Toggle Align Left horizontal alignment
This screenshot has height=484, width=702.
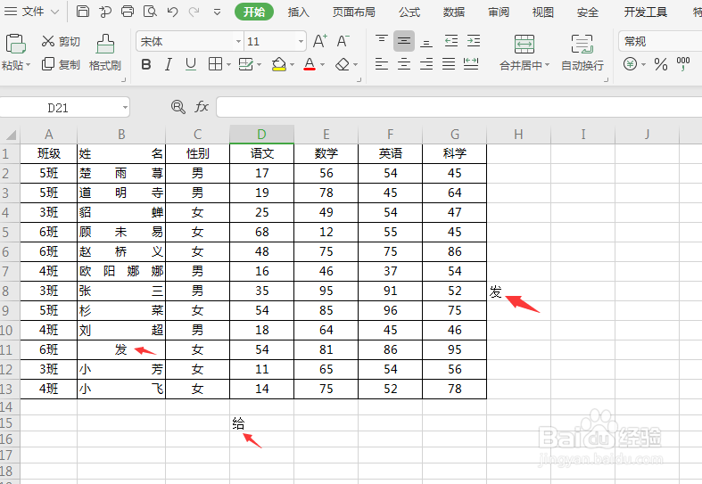(382, 64)
